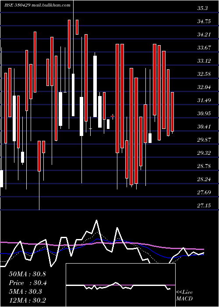This screenshot has width=219, height=307.
Task: Click the 28.24 price axis label
Action: coord(204,179)
